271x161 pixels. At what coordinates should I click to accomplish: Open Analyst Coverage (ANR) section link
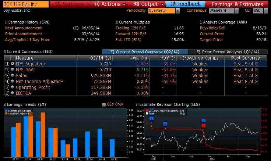[223, 22]
